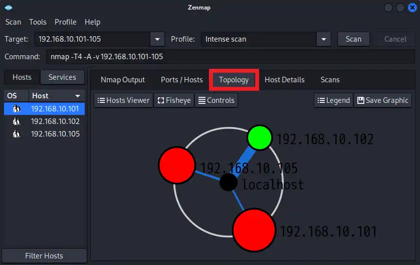
Task: Click the localhost topology label
Action: [x=273, y=184]
